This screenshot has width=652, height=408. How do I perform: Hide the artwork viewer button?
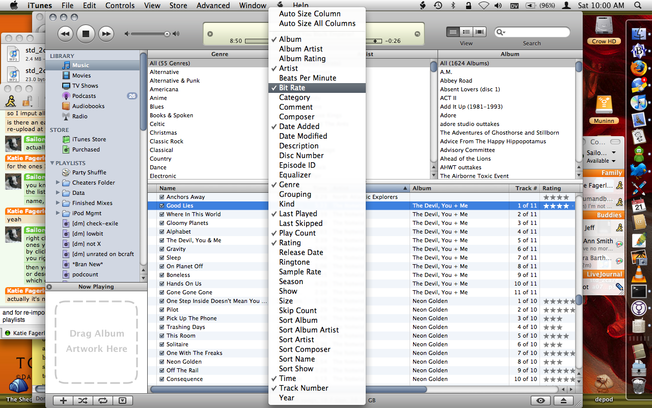tap(122, 401)
